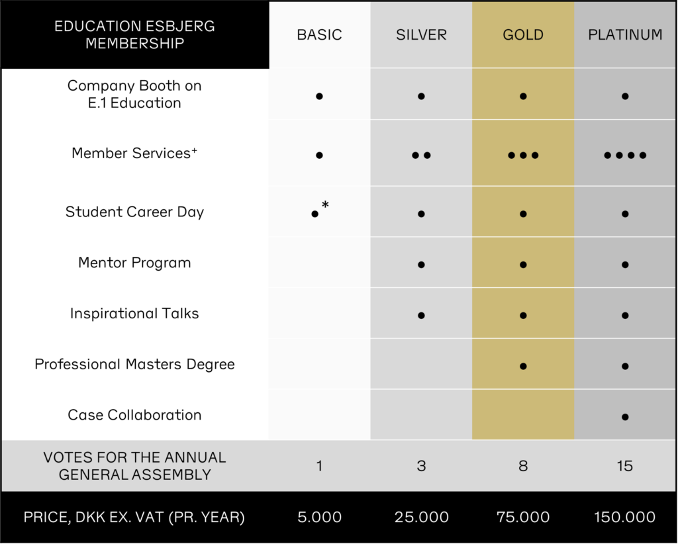678x544 pixels.
Task: Click Basic's Student Career Day asterisk dot
Action: pyautogui.click(x=320, y=210)
